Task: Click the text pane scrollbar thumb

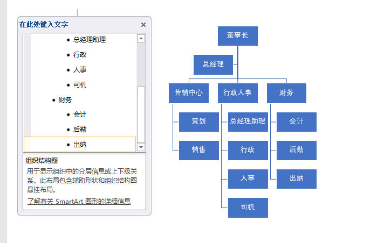Action: [141, 115]
